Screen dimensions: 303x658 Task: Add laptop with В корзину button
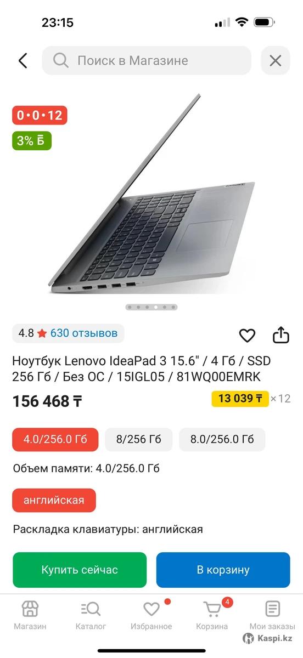223,570
